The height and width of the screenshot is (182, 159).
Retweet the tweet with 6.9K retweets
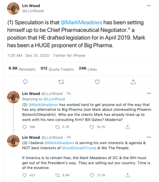tap(58, 175)
